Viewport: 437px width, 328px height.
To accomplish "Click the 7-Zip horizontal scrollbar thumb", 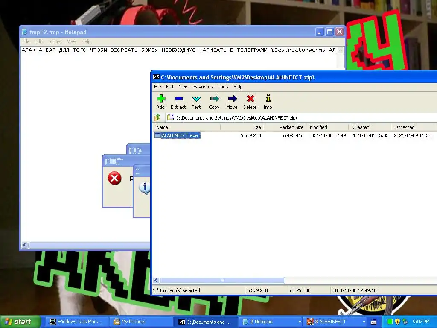I will tap(222, 280).
